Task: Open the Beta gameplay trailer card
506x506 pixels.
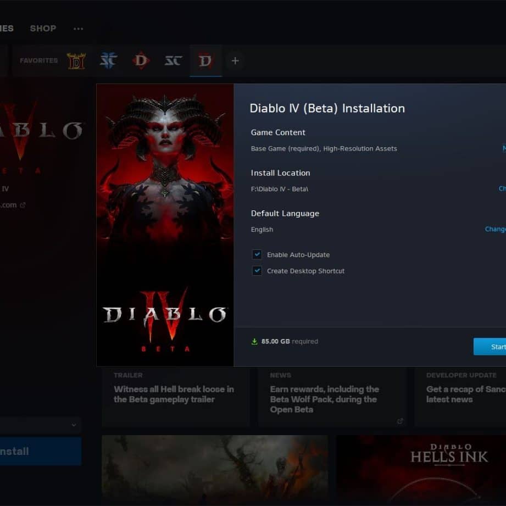Action: pos(176,397)
